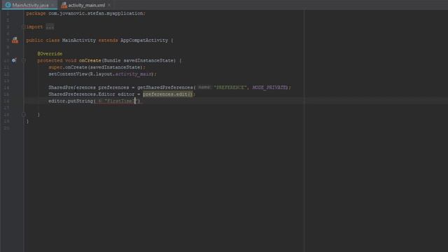
Task: Click the 'onCreate' method name in declaration
Action: (90, 61)
